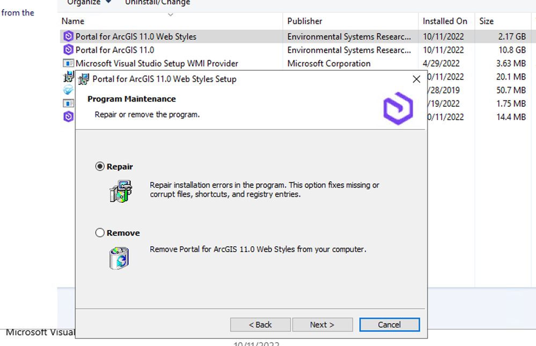Click the purple icon of the 14.4 MB entry
The width and height of the screenshot is (536, 346).
(x=68, y=116)
